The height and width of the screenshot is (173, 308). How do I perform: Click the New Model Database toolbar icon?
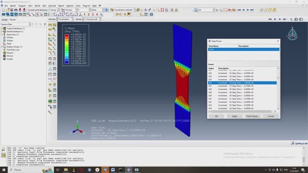point(3,10)
